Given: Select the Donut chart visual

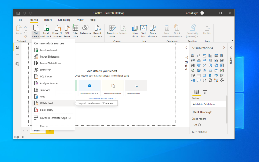Looking at the screenshot, I should [216, 65].
